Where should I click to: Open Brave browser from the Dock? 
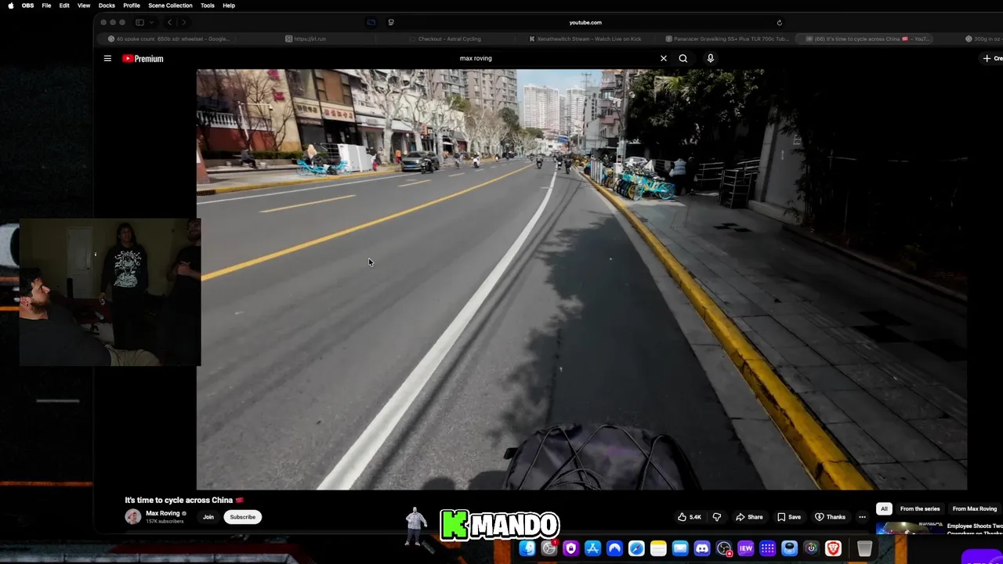833,548
